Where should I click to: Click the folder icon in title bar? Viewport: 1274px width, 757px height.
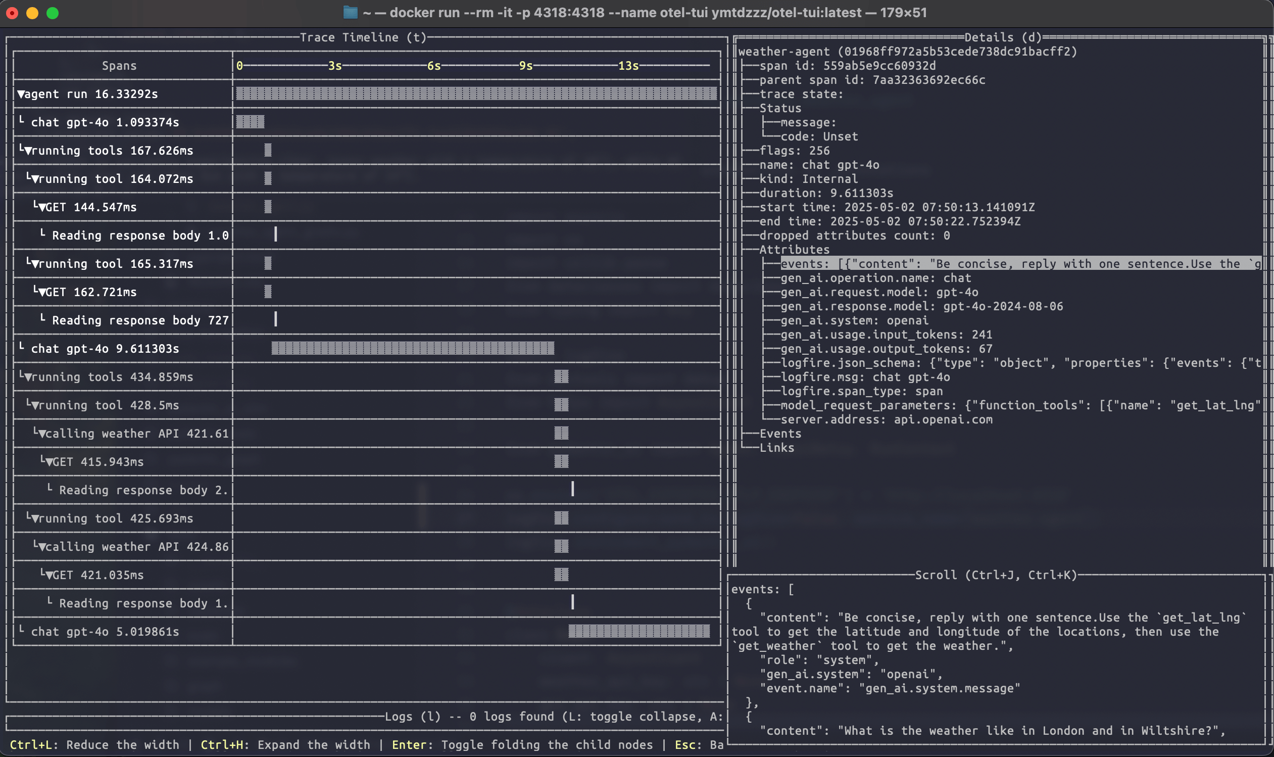point(350,12)
